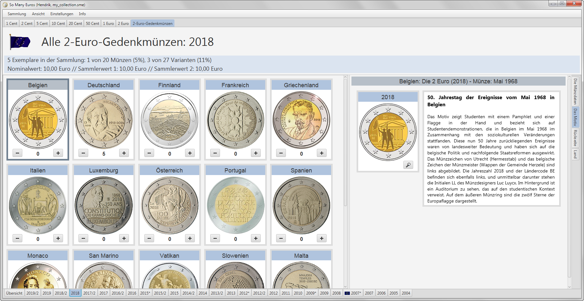The image size is (584, 301).
Task: Show the 2017 year tab
Action: [104, 293]
